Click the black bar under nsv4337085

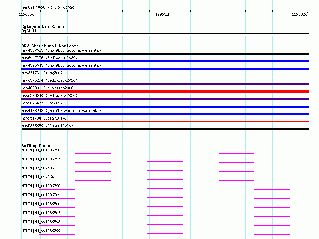click(x=165, y=54)
